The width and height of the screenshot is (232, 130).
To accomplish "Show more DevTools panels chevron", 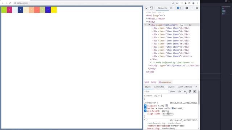I will [x=171, y=8].
